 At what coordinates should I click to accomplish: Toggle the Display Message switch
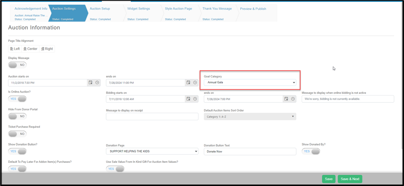pyautogui.click(x=17, y=65)
